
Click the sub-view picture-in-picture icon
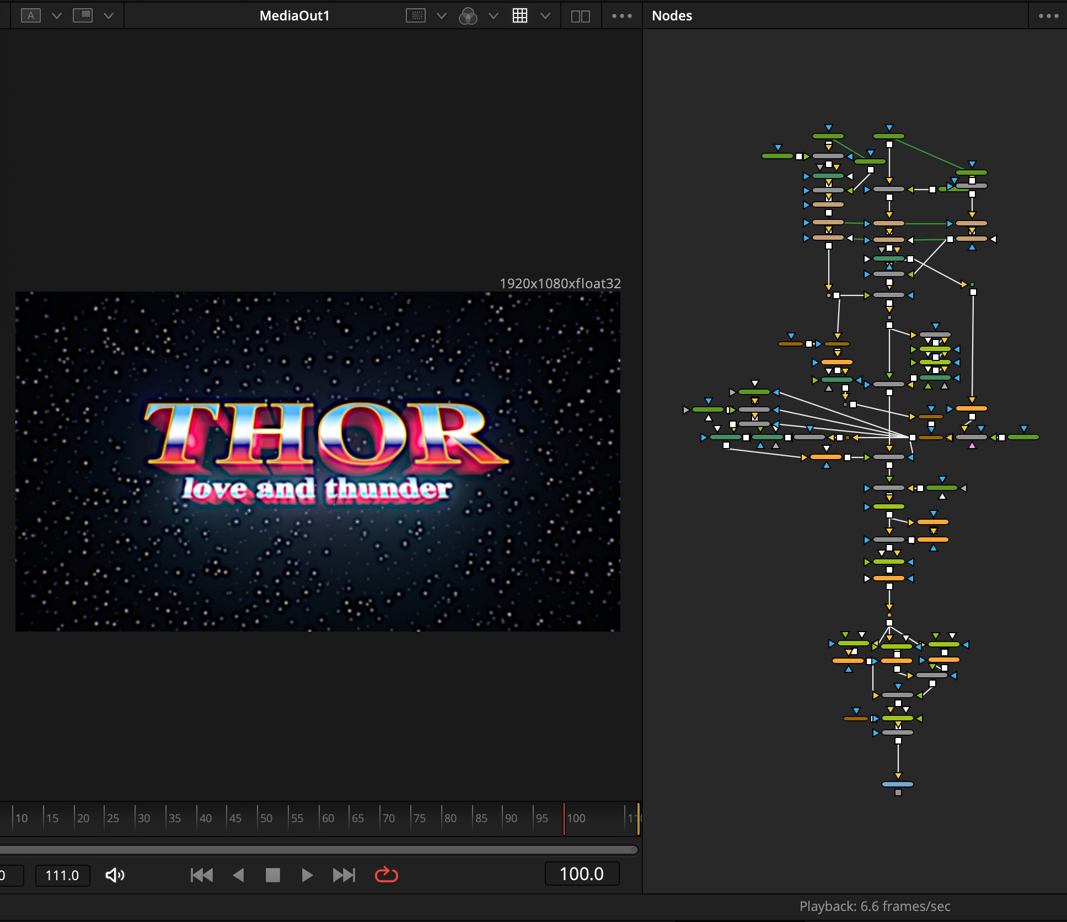click(x=83, y=15)
